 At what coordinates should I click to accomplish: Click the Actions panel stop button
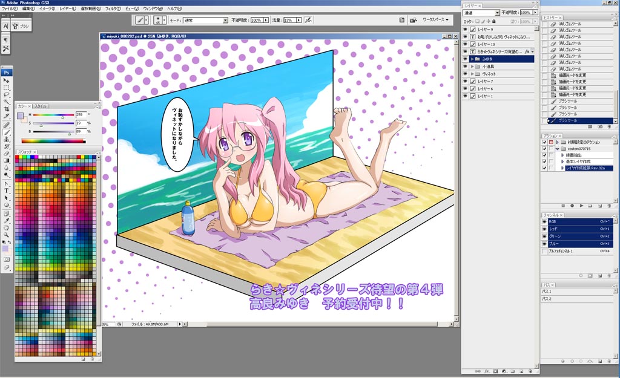(x=563, y=206)
